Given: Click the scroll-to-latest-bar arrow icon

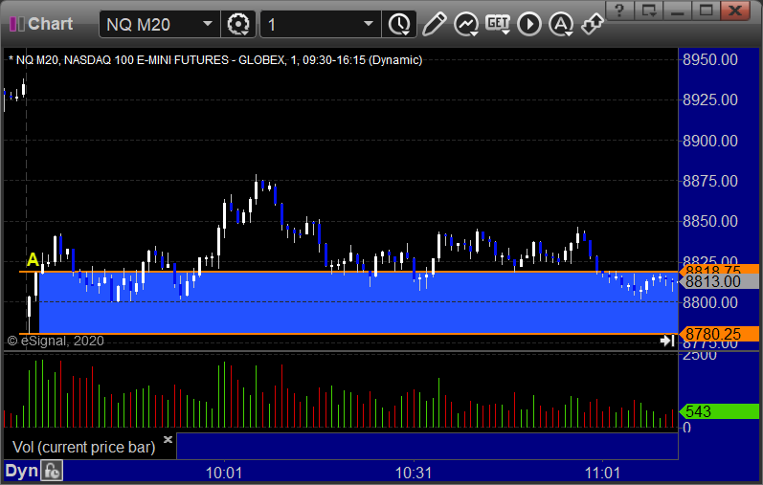Looking at the screenshot, I should (x=667, y=341).
